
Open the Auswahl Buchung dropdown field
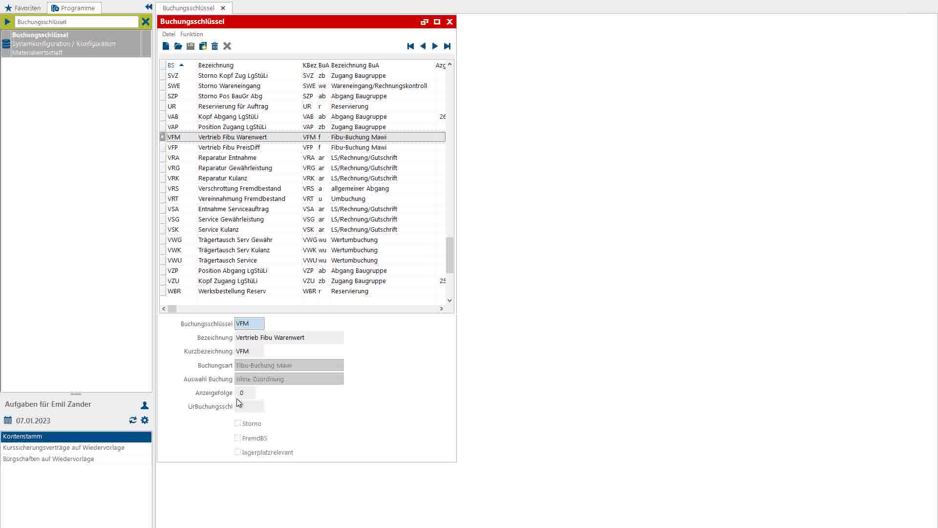click(289, 379)
